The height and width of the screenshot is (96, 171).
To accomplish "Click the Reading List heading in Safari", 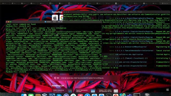I will tap(58, 86).
